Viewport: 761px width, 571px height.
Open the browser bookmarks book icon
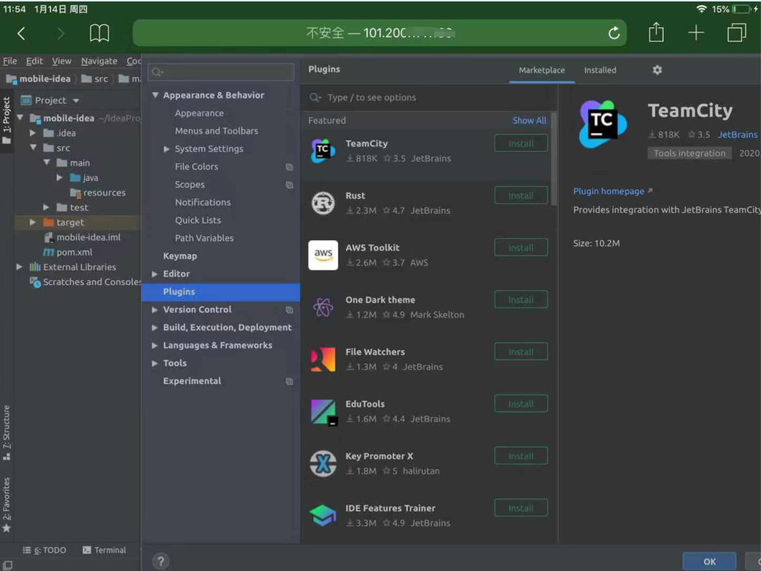(x=100, y=33)
